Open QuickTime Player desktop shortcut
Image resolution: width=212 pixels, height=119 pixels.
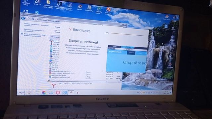click(x=26, y=3)
